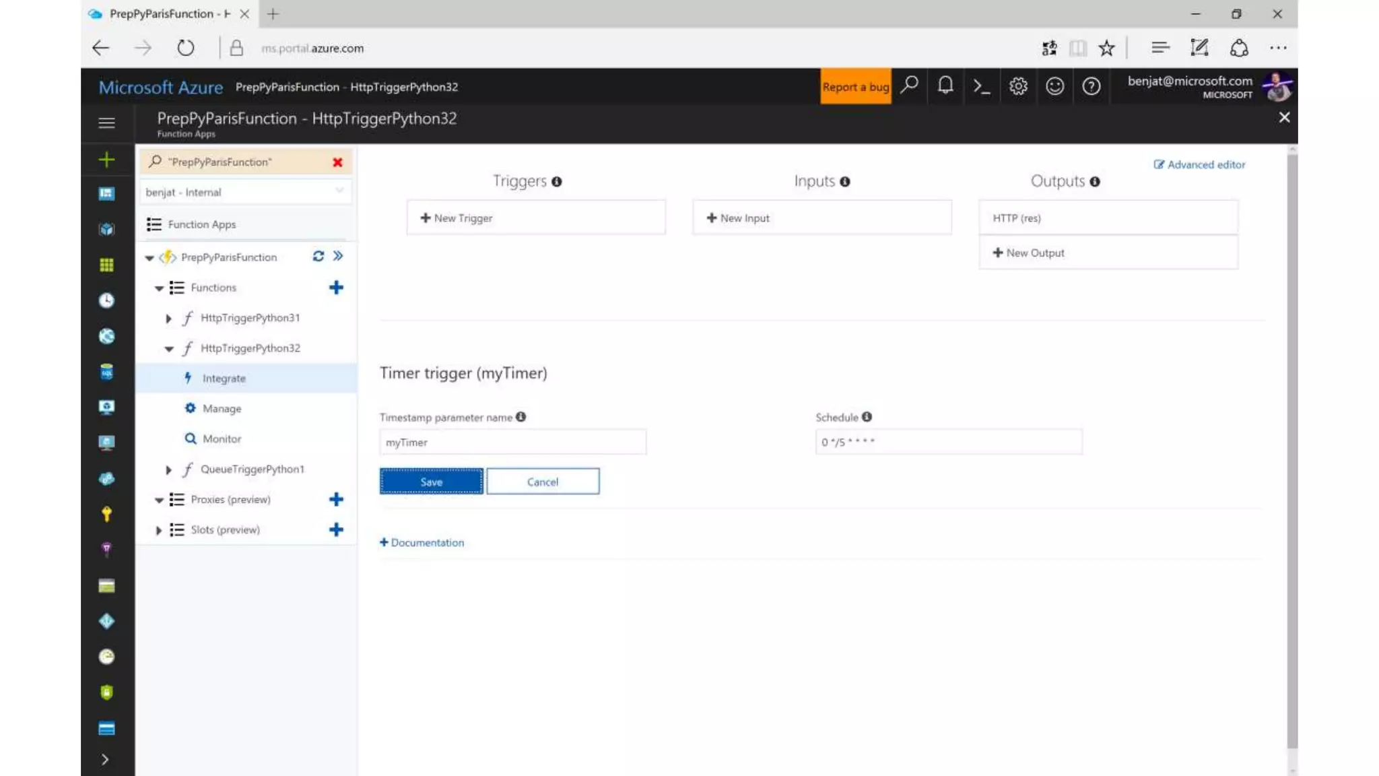This screenshot has height=776, width=1379.
Task: Click the Schedule cron input field
Action: tap(948, 443)
